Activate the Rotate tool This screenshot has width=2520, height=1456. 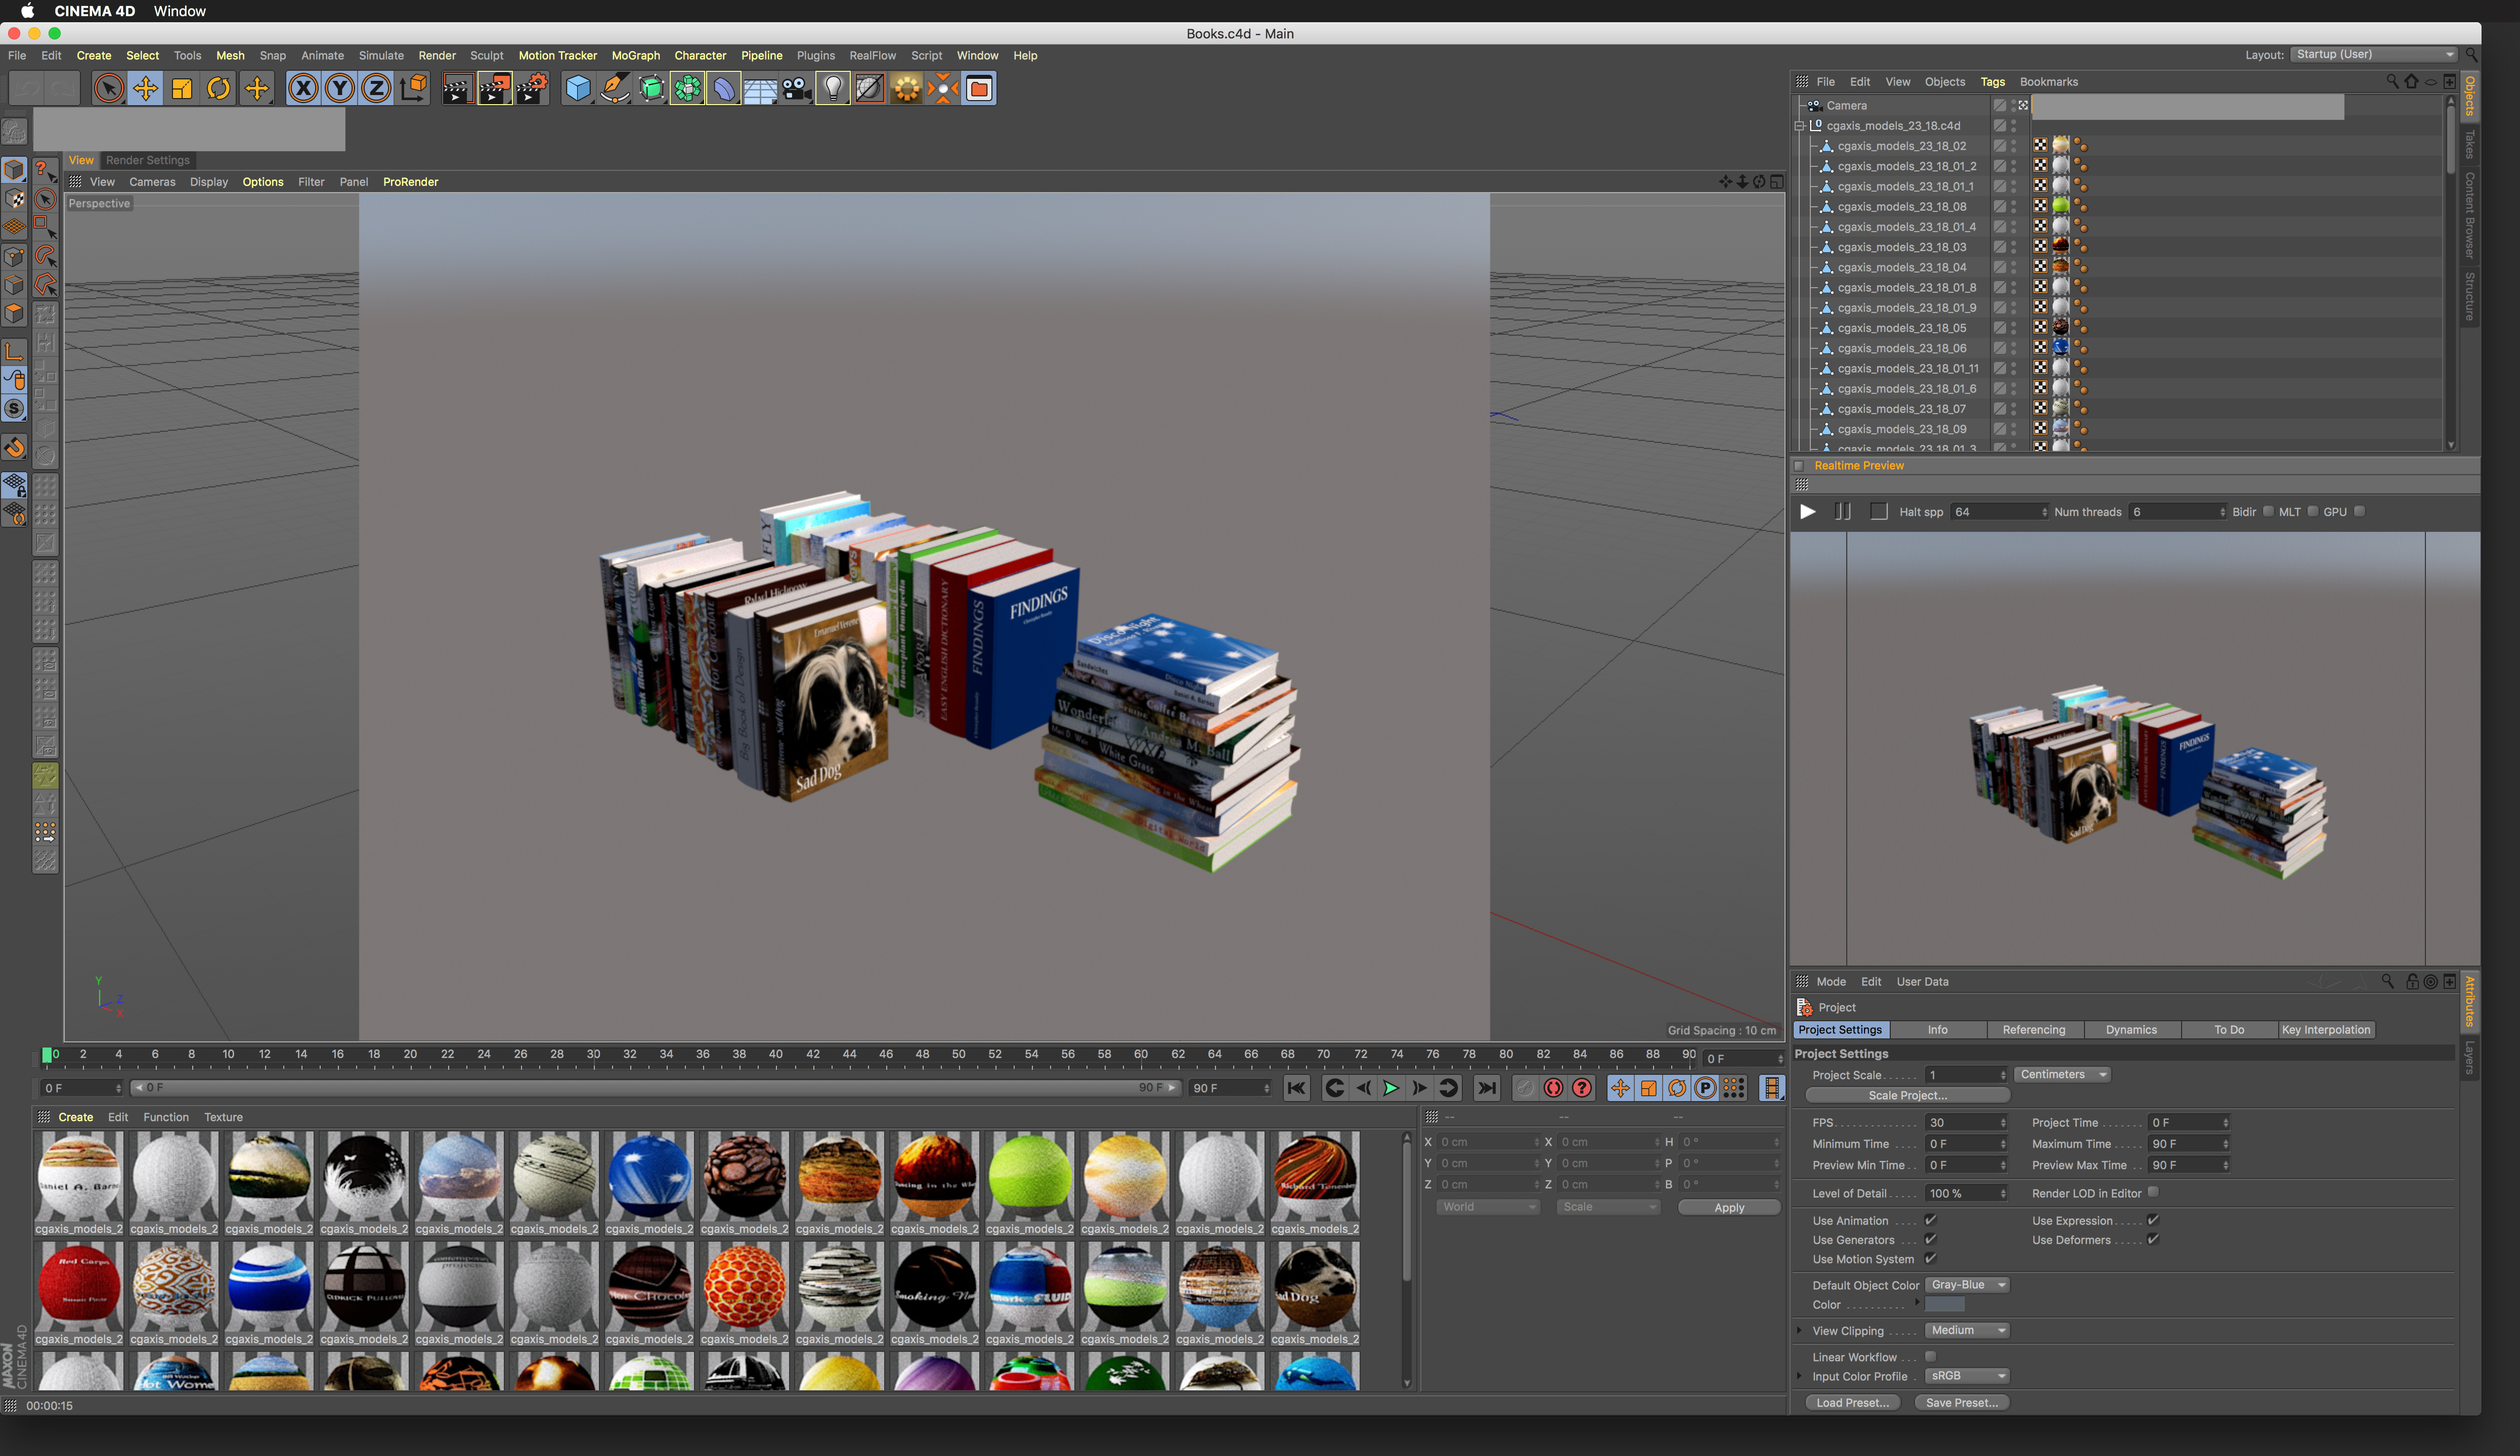coord(218,89)
